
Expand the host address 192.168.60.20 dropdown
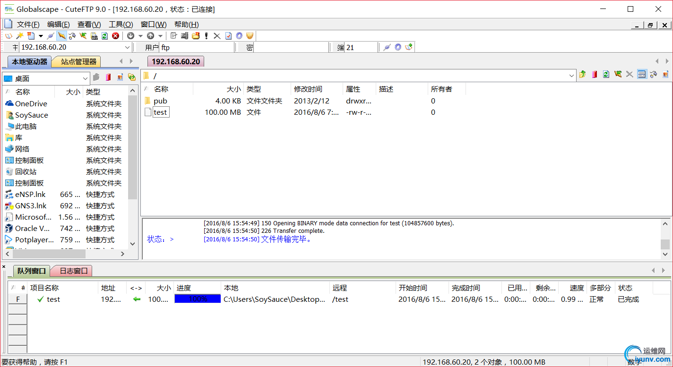(128, 47)
